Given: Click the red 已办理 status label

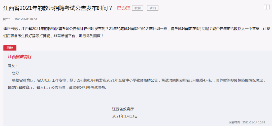Looking at the screenshot, I should pyautogui.click(x=124, y=8).
